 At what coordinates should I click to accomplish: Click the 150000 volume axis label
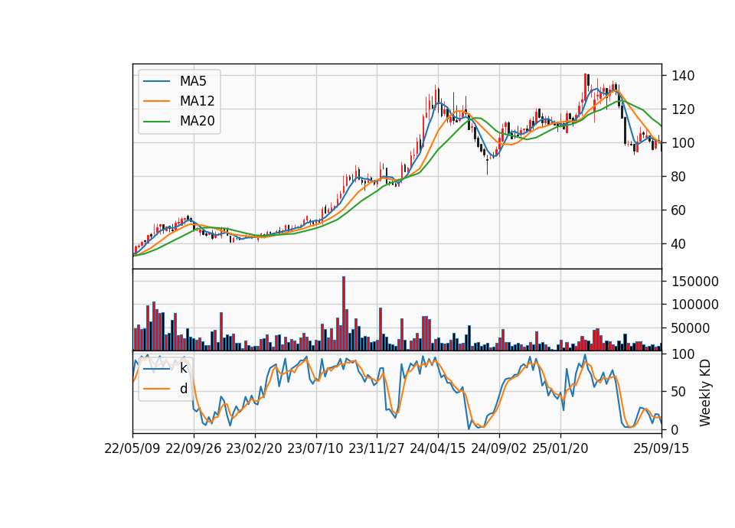pyautogui.click(x=695, y=282)
